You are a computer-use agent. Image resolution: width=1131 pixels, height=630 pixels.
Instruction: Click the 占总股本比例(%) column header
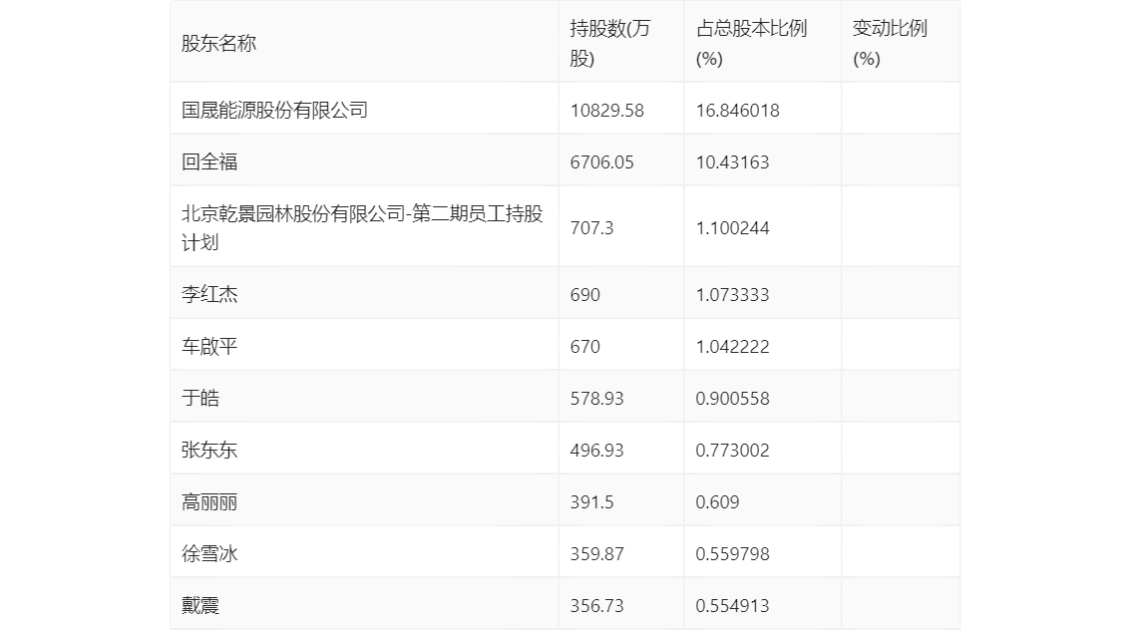point(751,43)
